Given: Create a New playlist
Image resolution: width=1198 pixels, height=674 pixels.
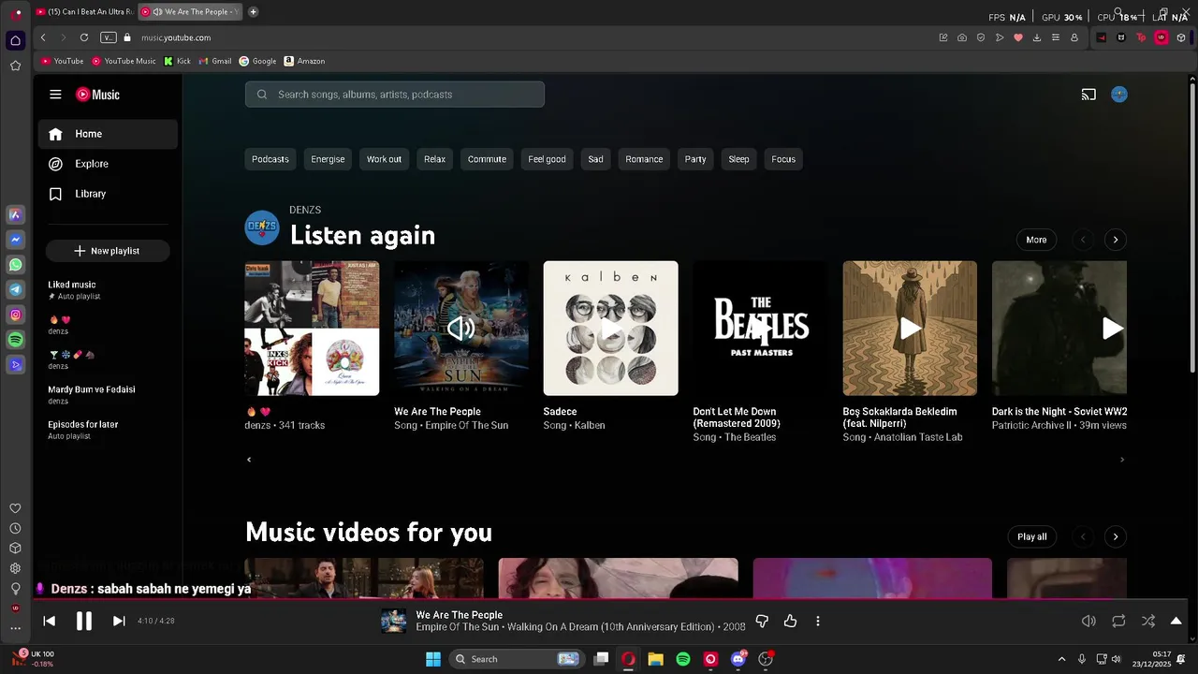Looking at the screenshot, I should (x=108, y=251).
